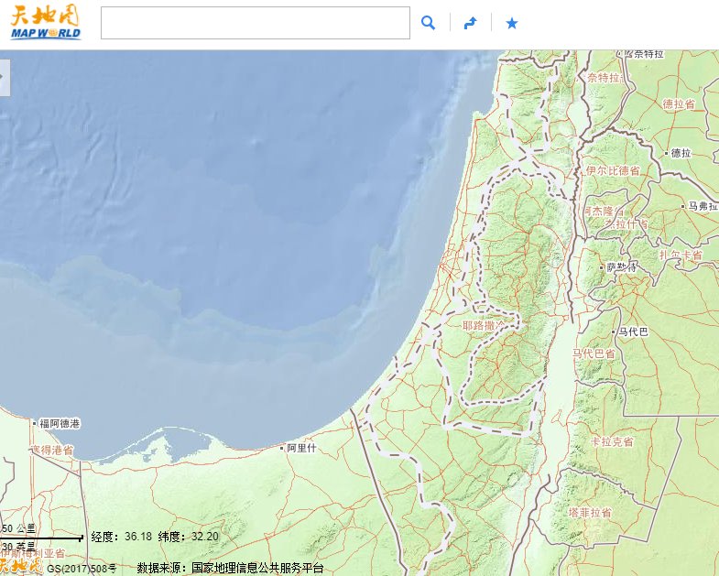The height and width of the screenshot is (576, 719).
Task: Click the 经度 36.18 longitude readout
Action: (121, 537)
